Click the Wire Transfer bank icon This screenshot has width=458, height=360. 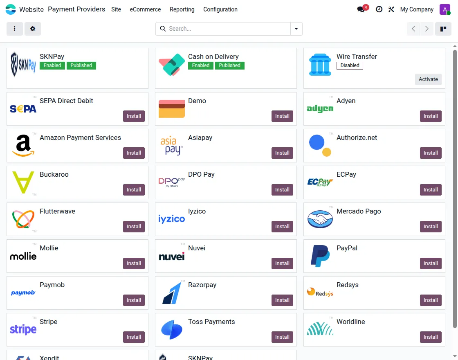click(x=320, y=65)
